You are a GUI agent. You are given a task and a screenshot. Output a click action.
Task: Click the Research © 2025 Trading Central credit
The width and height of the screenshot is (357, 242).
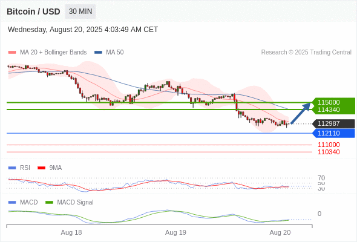click(306, 53)
